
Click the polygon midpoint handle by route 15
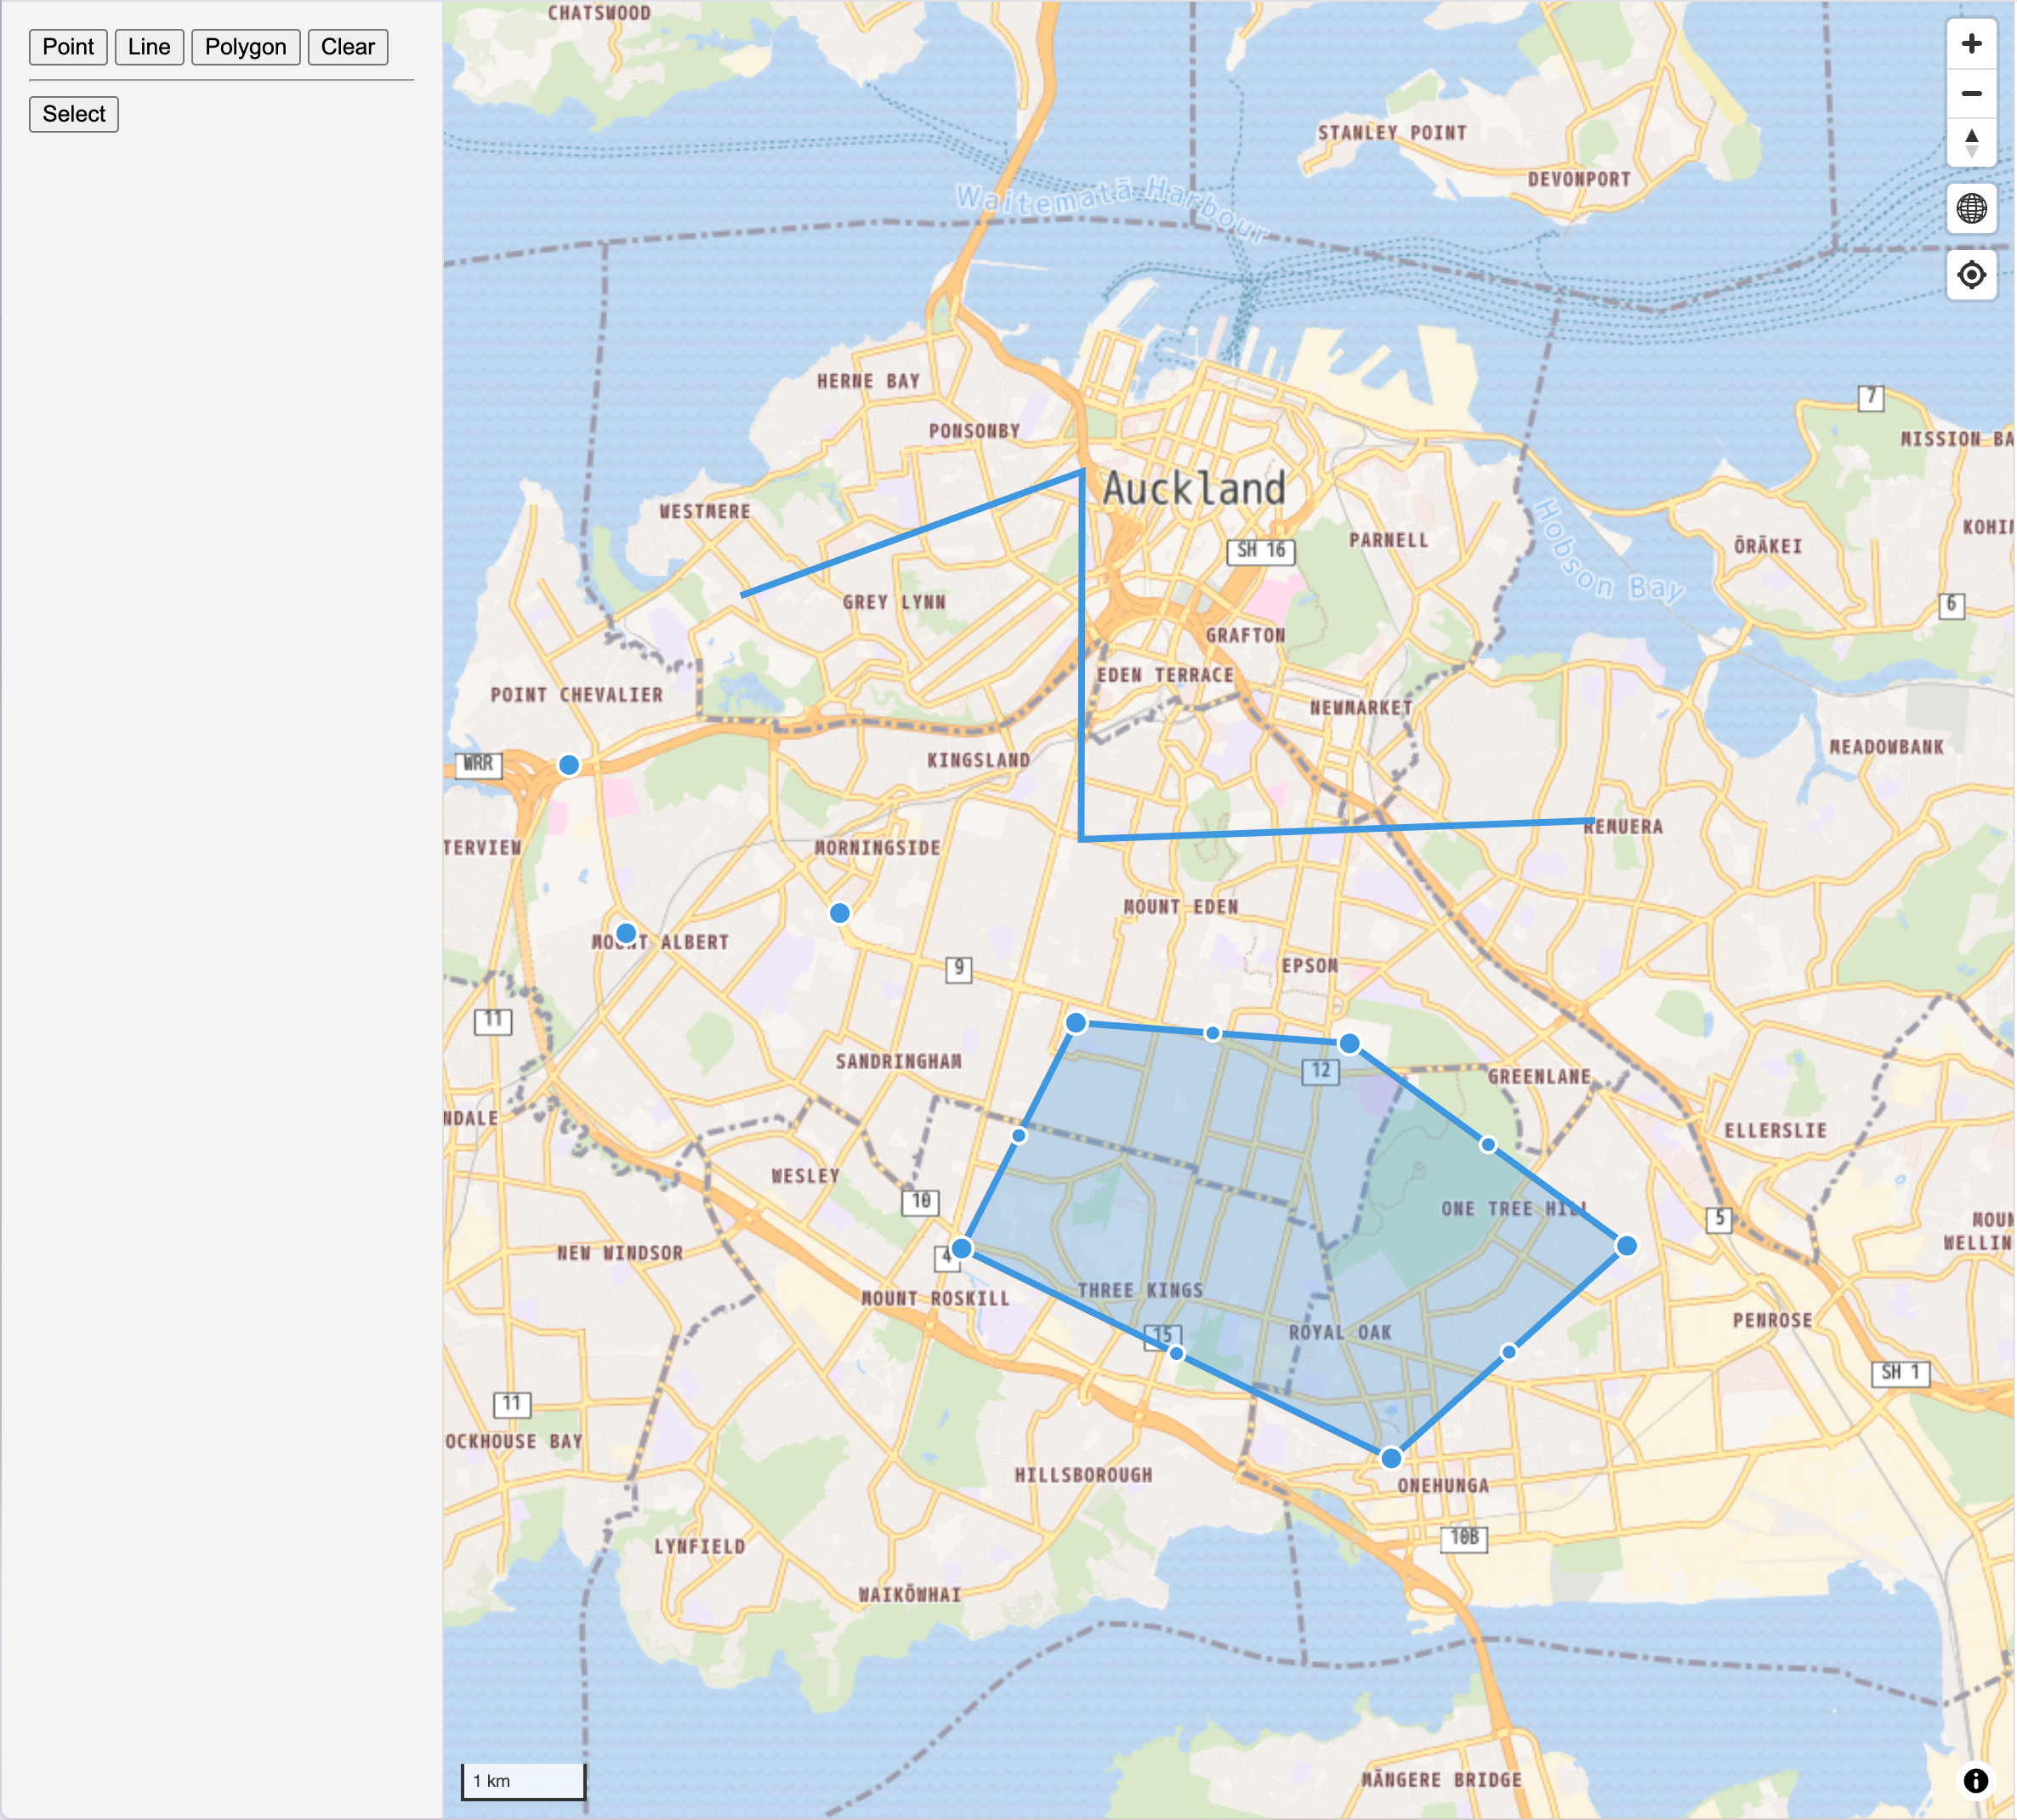(1176, 1353)
